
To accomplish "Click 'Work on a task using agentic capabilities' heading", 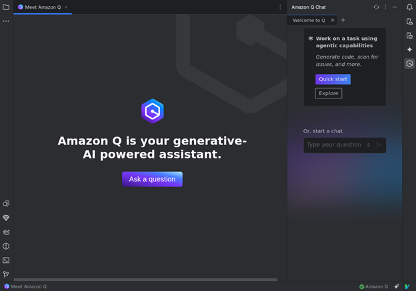I will 346,42.
